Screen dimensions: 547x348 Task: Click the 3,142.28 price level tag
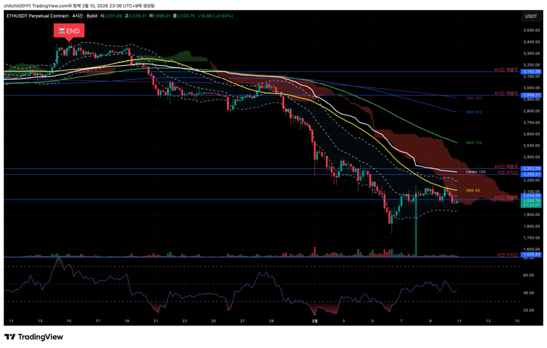pyautogui.click(x=530, y=71)
